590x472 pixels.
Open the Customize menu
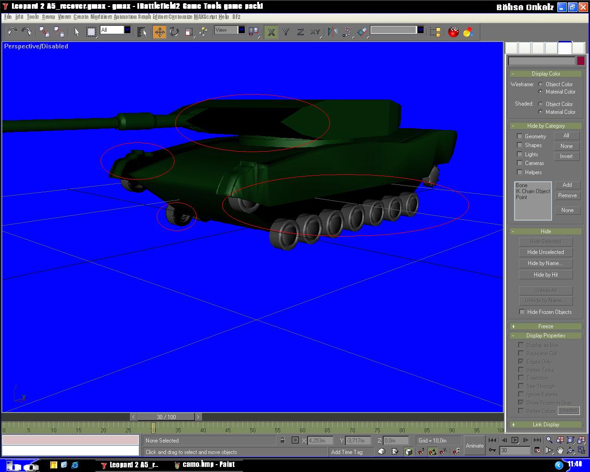180,17
